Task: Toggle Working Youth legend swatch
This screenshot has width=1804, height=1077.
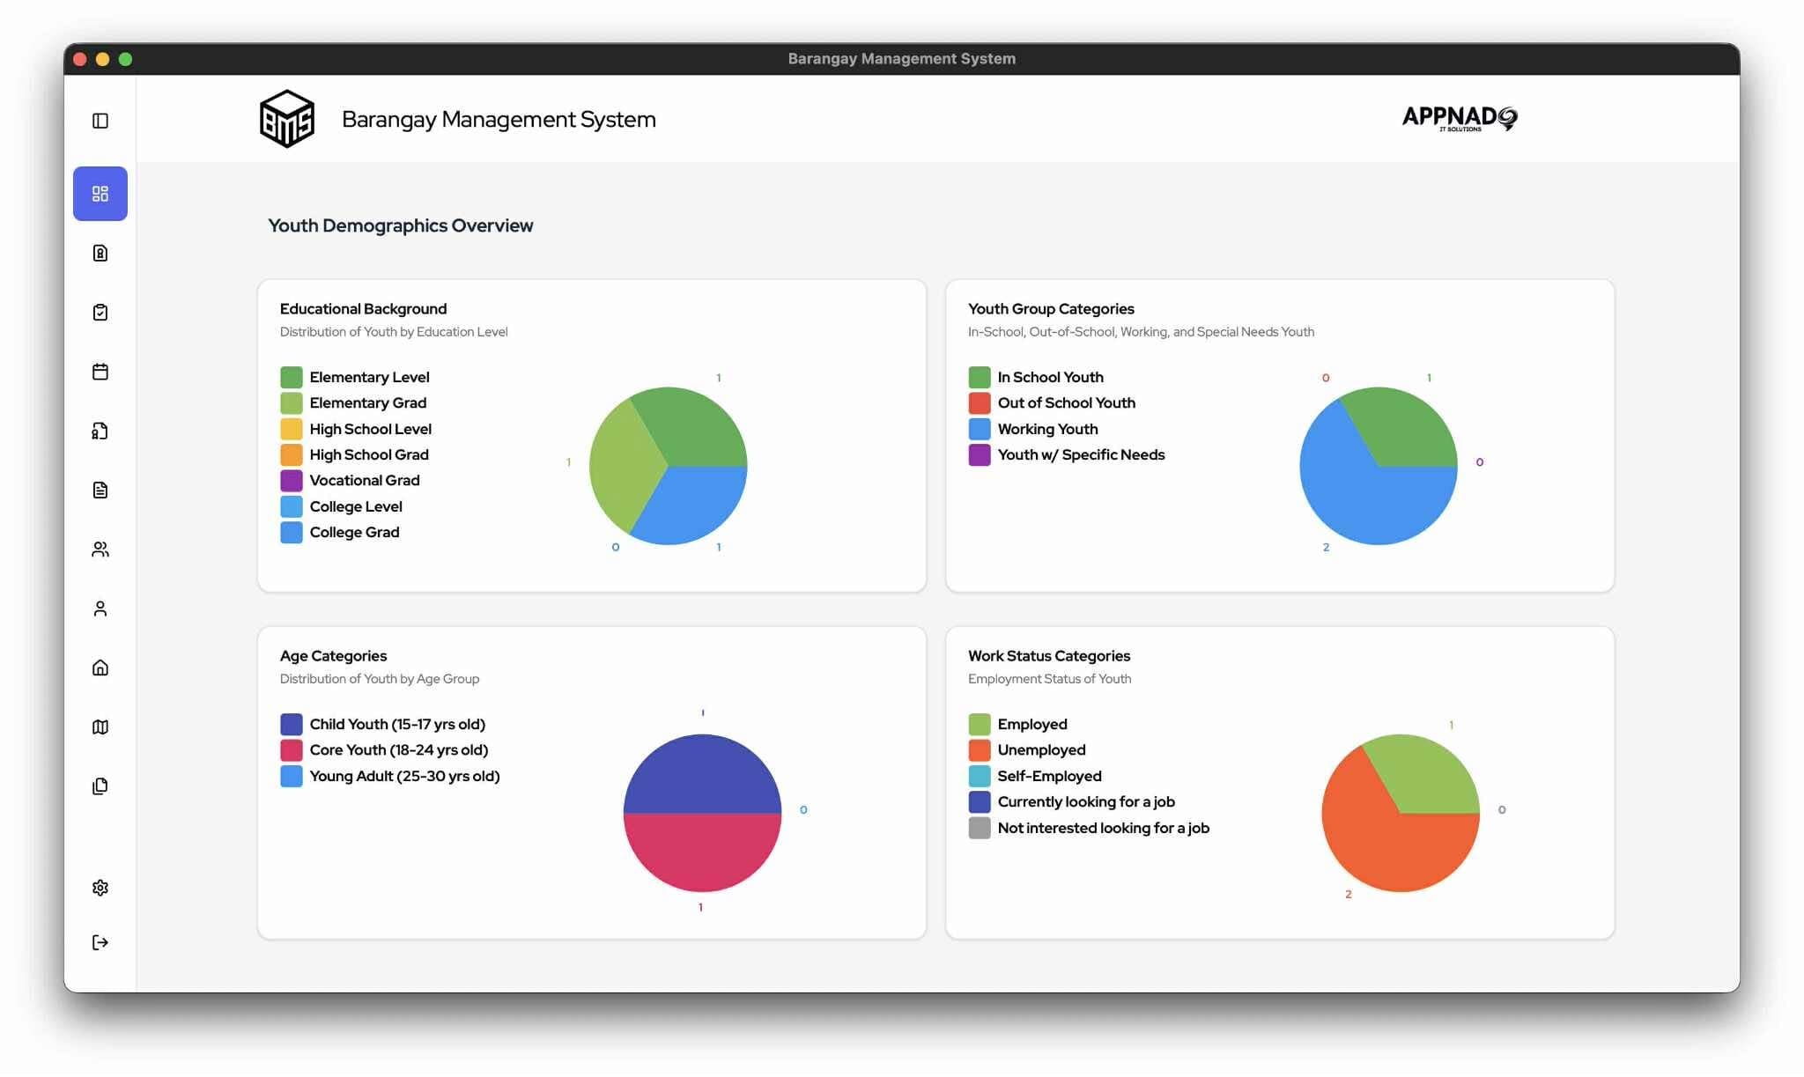Action: (980, 430)
